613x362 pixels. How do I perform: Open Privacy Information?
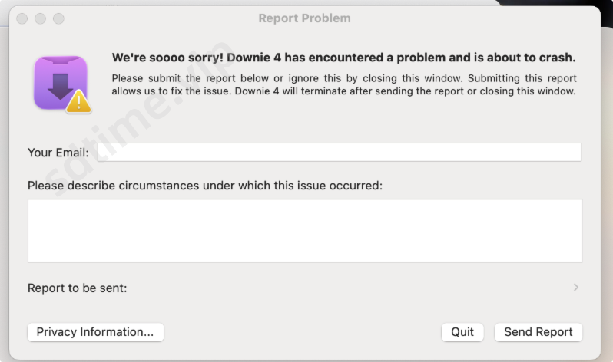click(x=95, y=332)
